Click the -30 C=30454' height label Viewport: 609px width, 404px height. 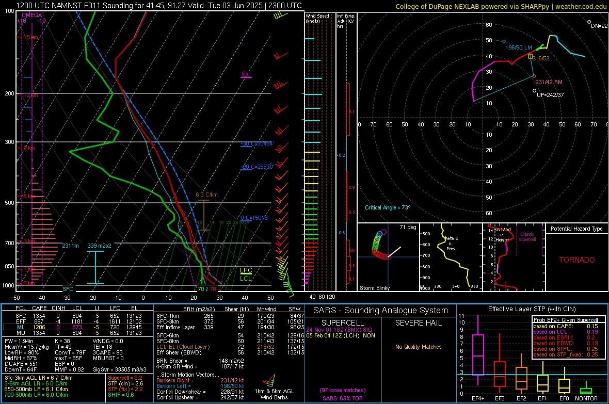[257, 144]
